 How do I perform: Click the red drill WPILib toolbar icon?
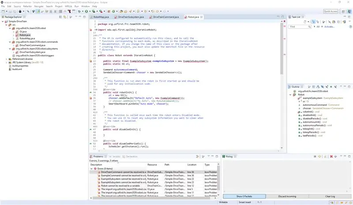pyautogui.click(x=69, y=11)
